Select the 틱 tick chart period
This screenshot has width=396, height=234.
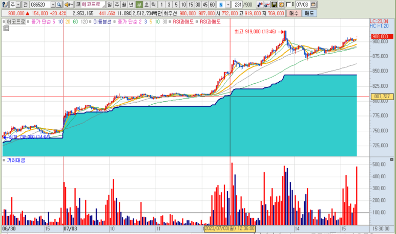pos(154,5)
